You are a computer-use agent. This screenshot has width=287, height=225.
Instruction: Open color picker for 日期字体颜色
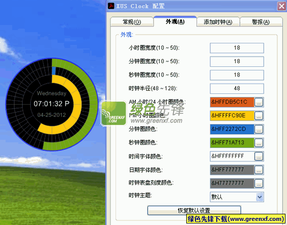click(259, 170)
